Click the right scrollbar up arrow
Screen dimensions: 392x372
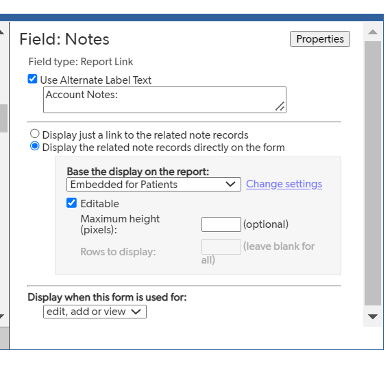pos(373,32)
